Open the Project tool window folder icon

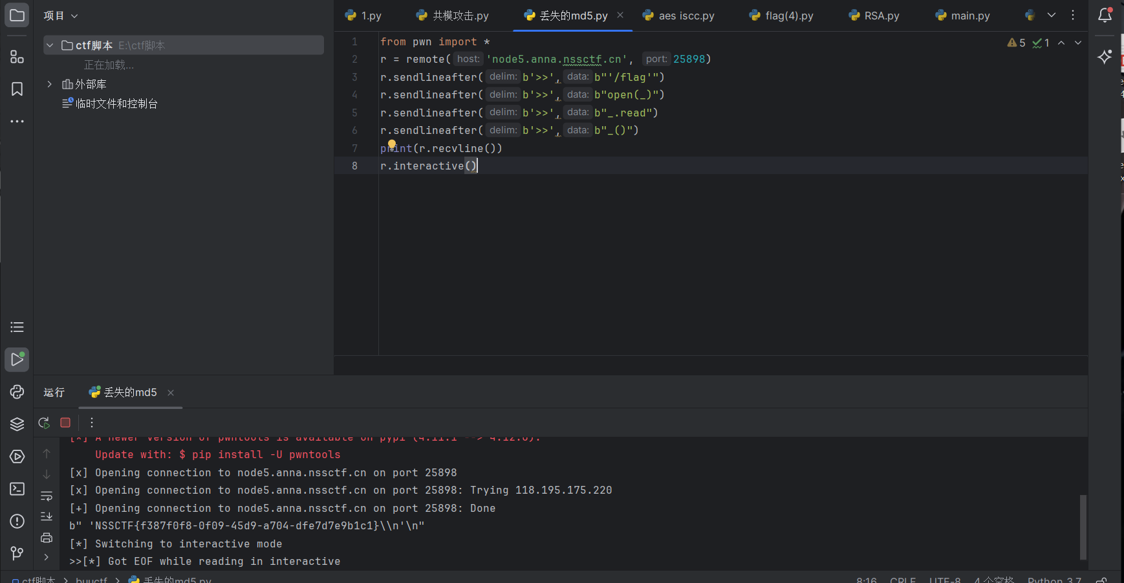(x=17, y=15)
